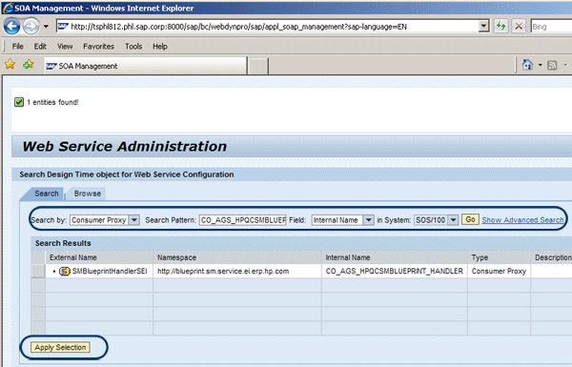The image size is (572, 367).
Task: Open the Field Internal Name dropdown
Action: (368, 220)
